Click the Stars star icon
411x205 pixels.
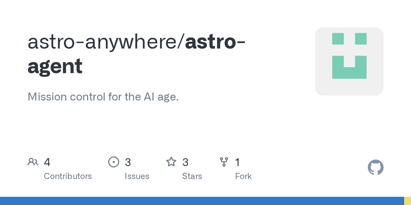click(171, 162)
